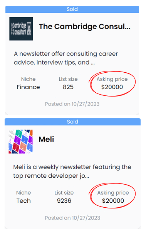The height and width of the screenshot is (235, 146).
Task: Click the Niche label above Finance
Action: click(x=29, y=79)
